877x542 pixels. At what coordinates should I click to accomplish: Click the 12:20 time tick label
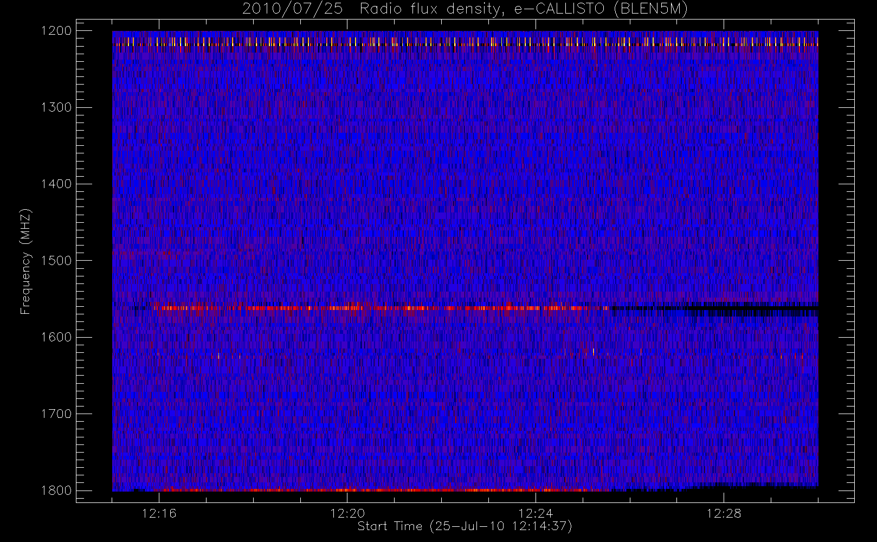click(347, 513)
